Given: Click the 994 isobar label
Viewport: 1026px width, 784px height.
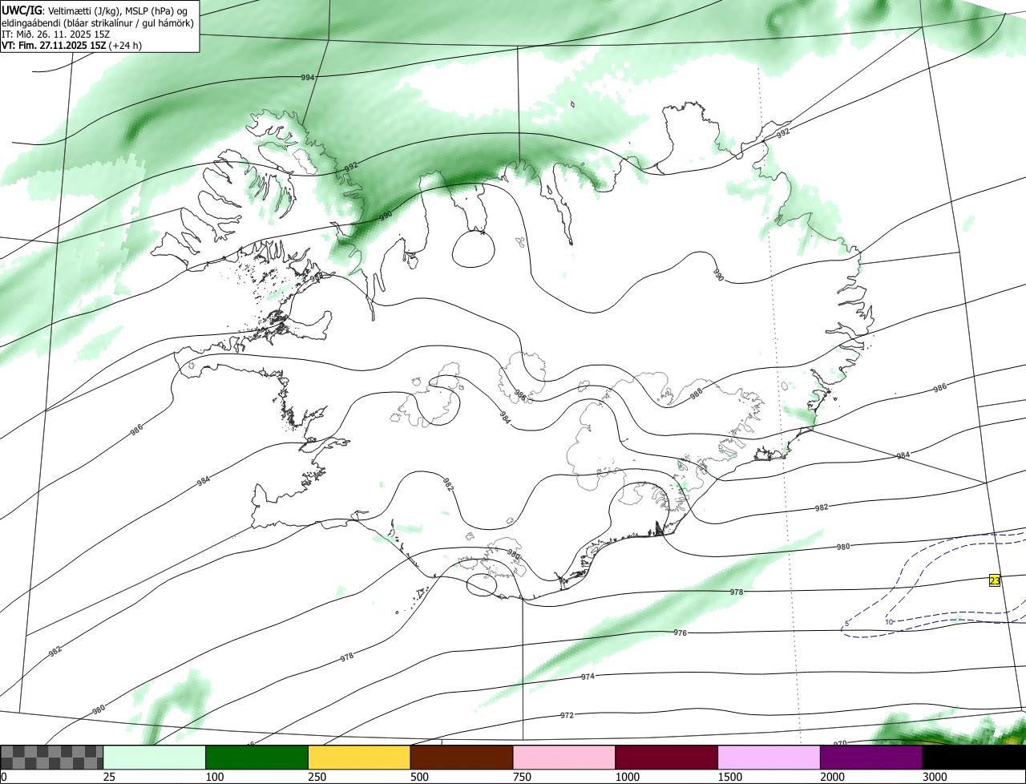Looking at the screenshot, I should point(308,78).
